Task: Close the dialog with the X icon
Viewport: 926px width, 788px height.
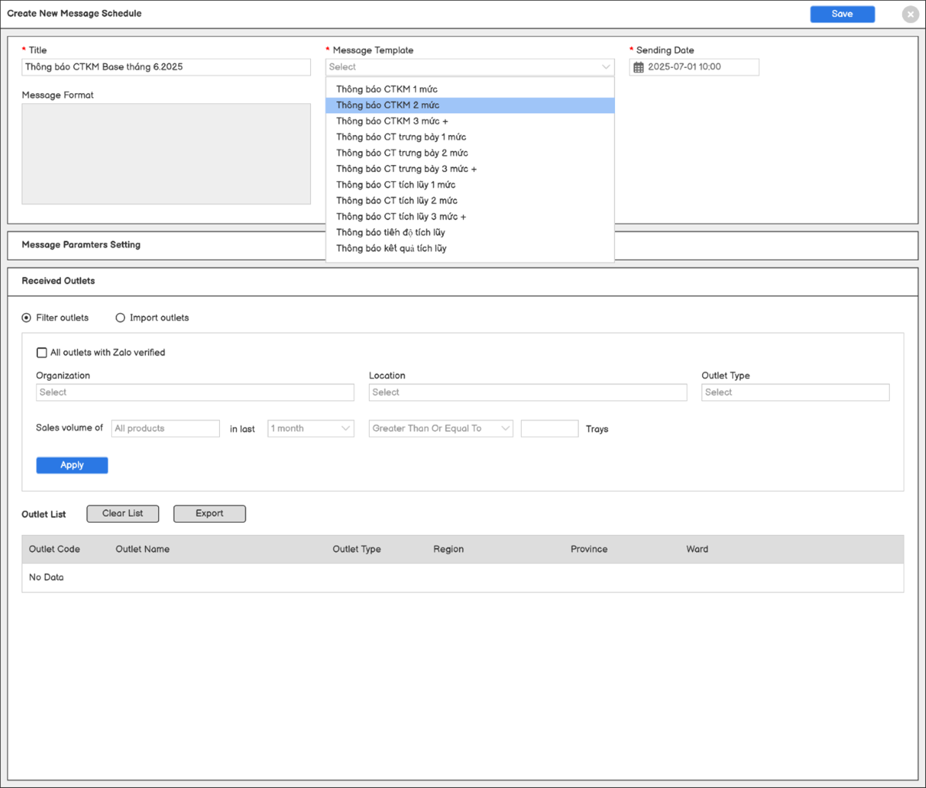Action: 910,14
